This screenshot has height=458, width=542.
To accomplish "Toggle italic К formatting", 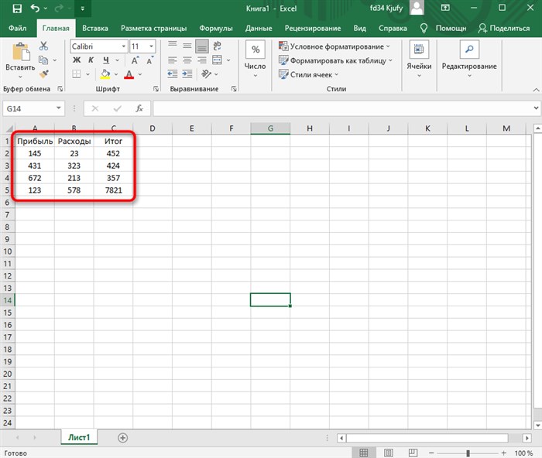I will pyautogui.click(x=91, y=60).
